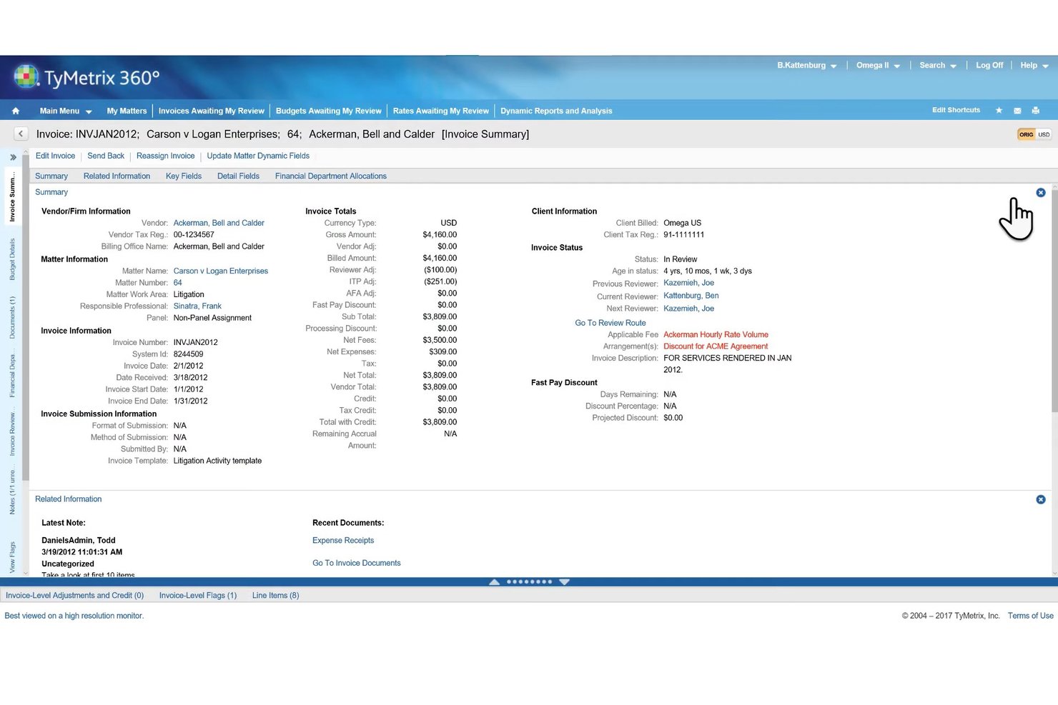
Task: Open the vendor link Ackerman, Bell and Calder
Action: point(219,223)
